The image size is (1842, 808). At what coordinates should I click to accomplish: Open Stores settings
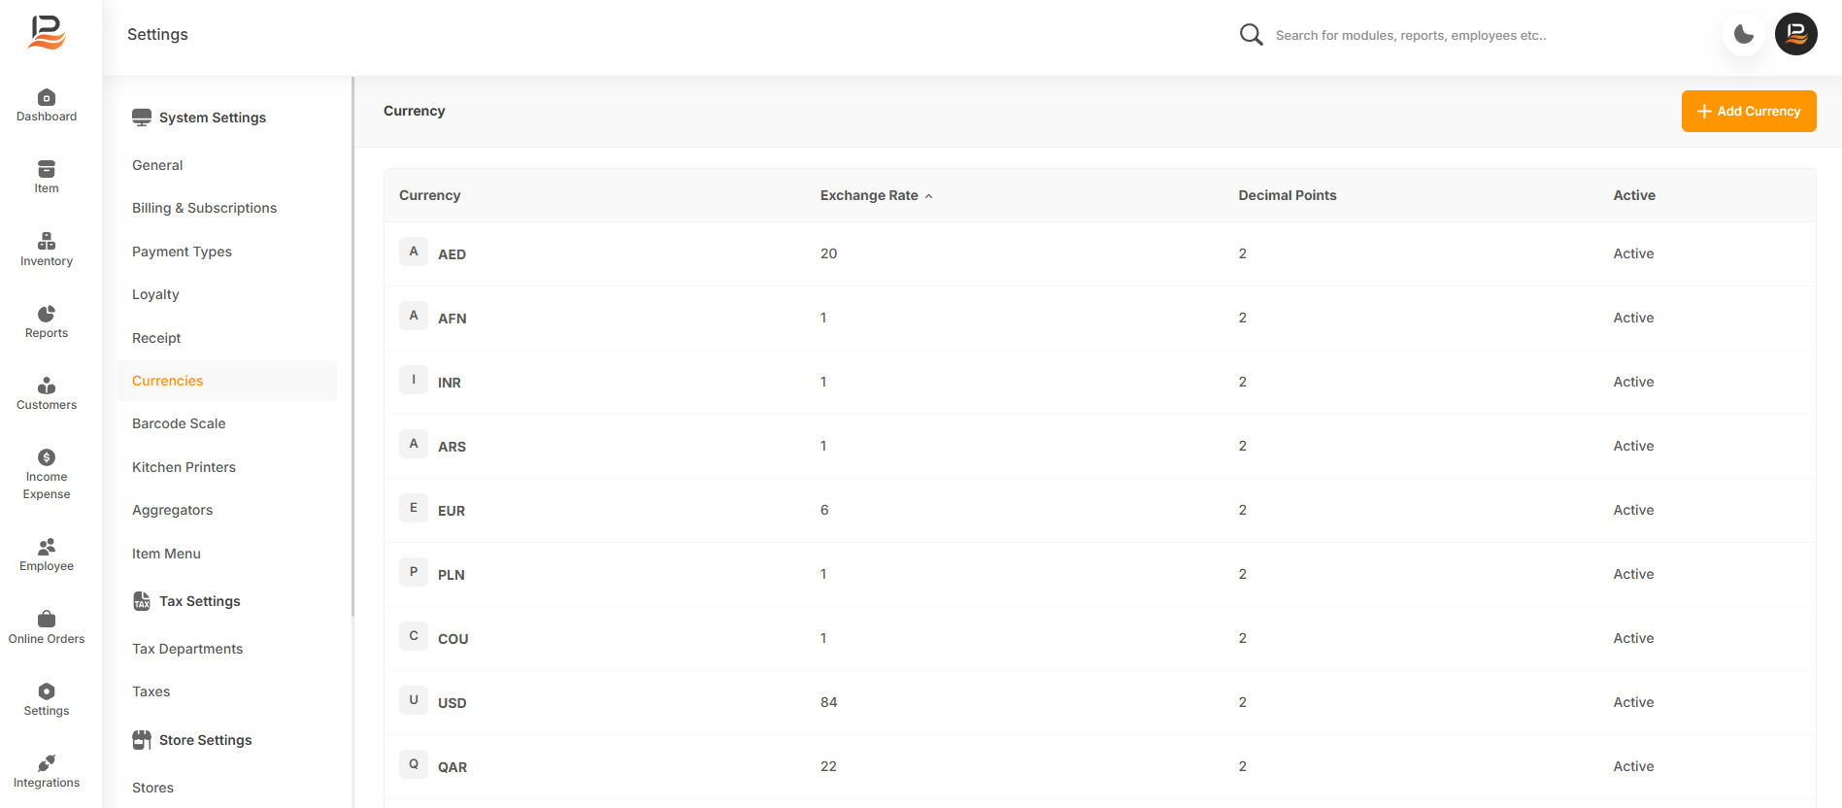152,788
